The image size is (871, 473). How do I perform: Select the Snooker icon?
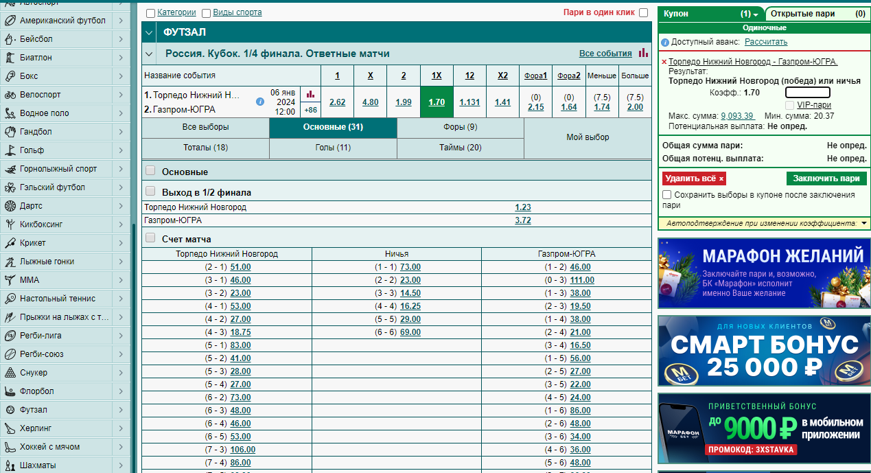point(10,373)
